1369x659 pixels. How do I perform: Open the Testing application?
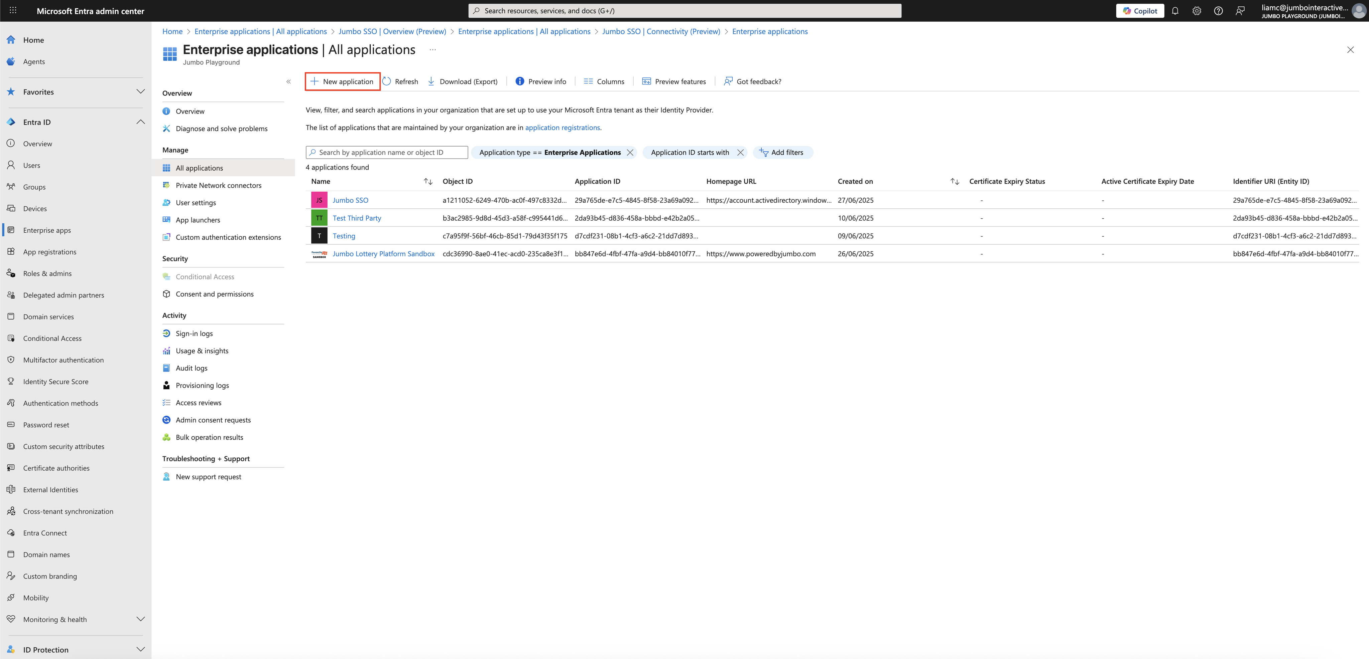(344, 236)
